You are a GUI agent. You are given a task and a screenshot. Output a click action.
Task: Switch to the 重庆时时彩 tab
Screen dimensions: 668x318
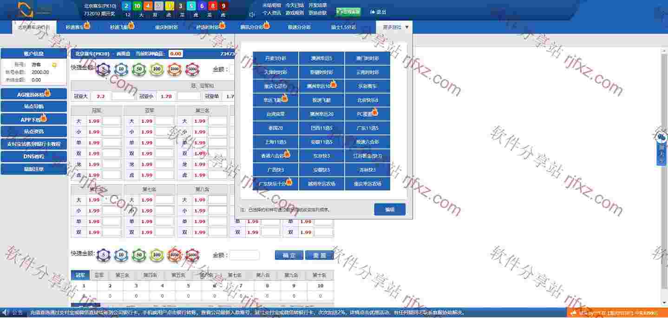pos(166,27)
